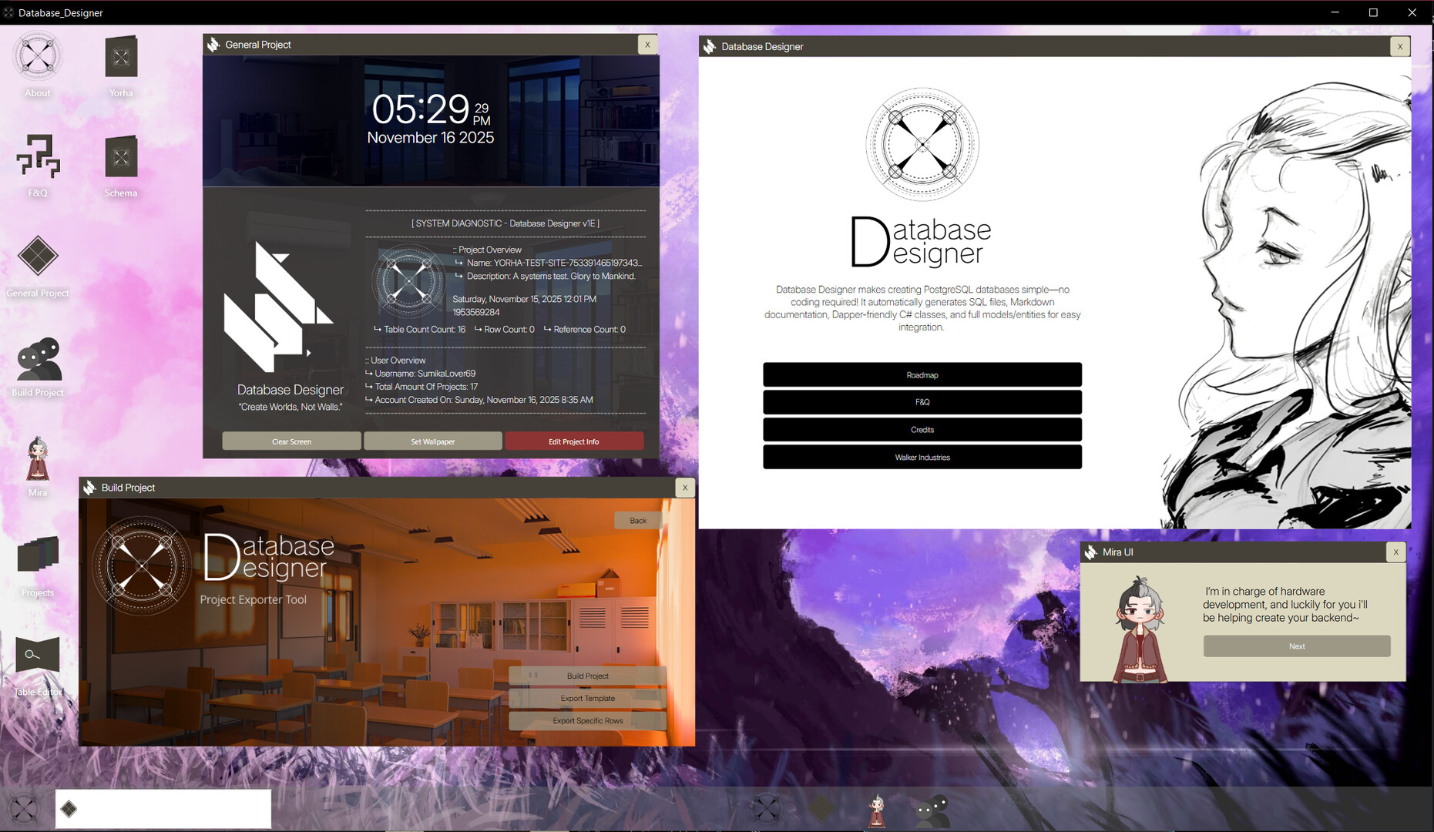The height and width of the screenshot is (832, 1434).
Task: Open Mira from the desktop
Action: pos(37,462)
